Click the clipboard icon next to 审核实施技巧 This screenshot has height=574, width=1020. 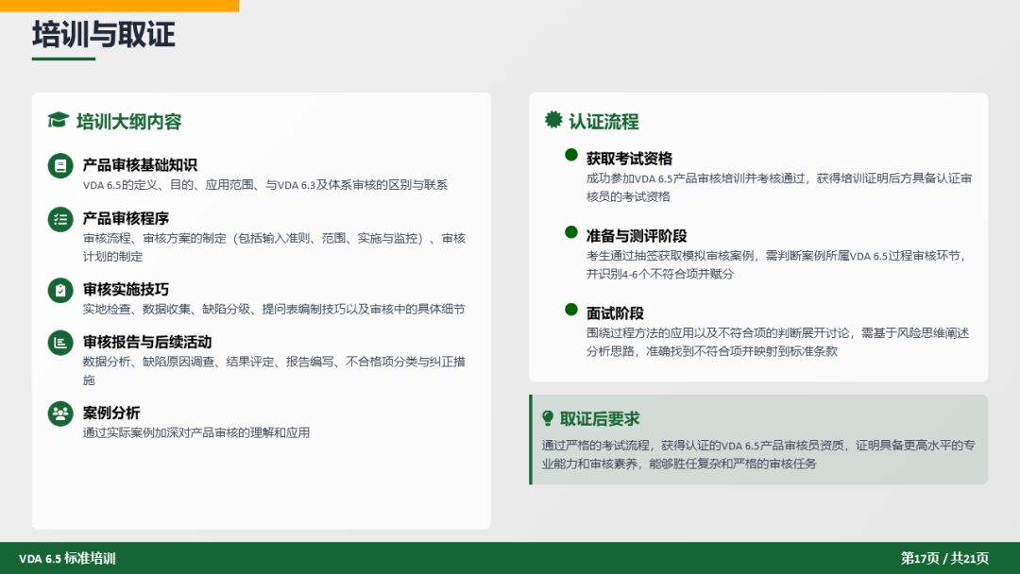[x=60, y=290]
